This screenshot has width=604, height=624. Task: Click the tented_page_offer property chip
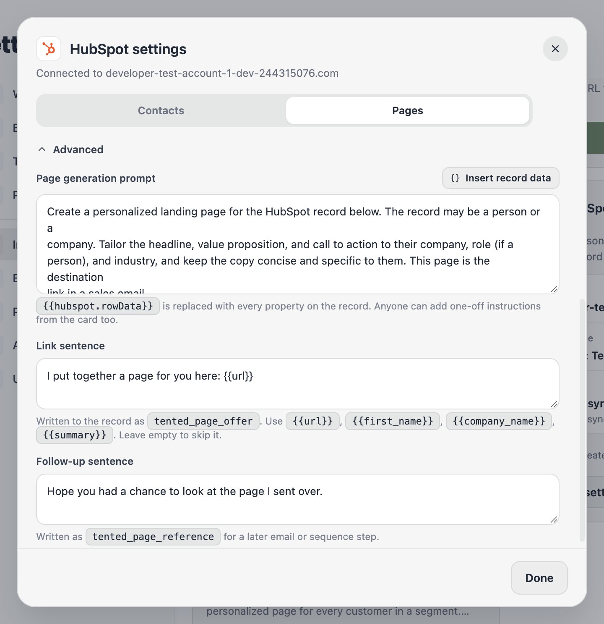203,421
